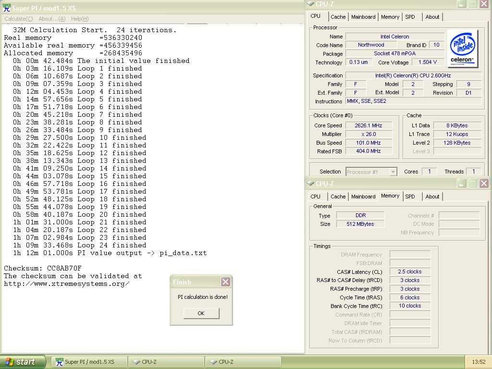
Task: Click the 512 MBytes memory Size value
Action: [360, 224]
